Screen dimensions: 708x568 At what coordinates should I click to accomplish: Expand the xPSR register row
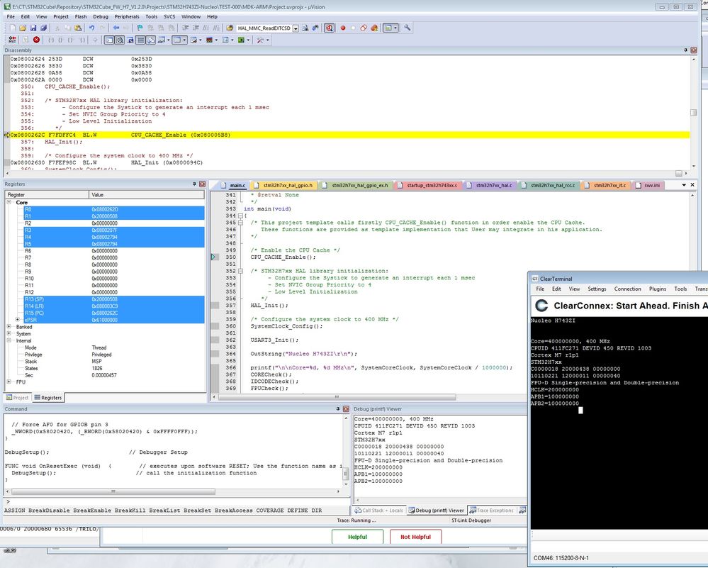pos(17,320)
